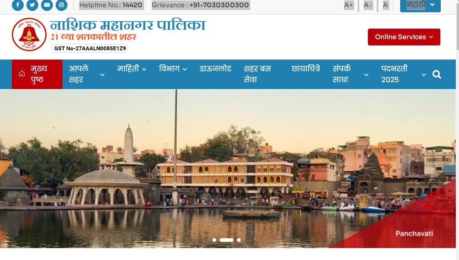Viewport: 459px width, 260px height.
Task: Open the YouTube social icon
Action: pos(47,5)
